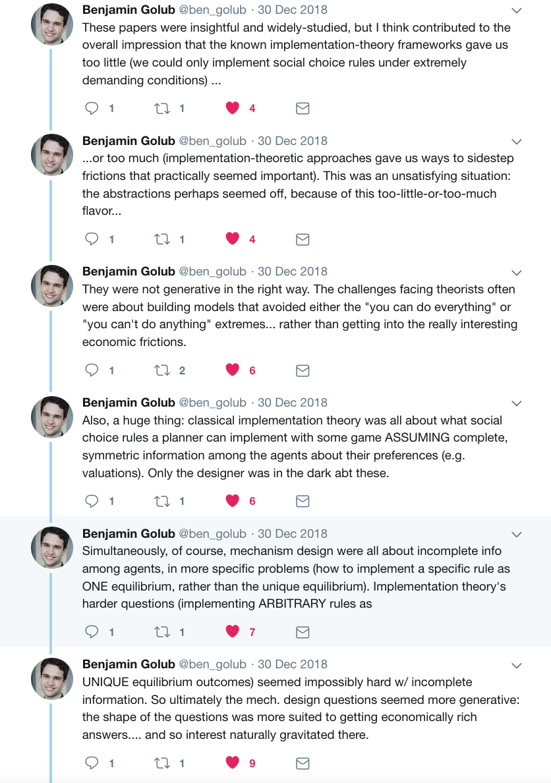
Task: Reply to the tweet about insightful papers
Action: coord(92,108)
